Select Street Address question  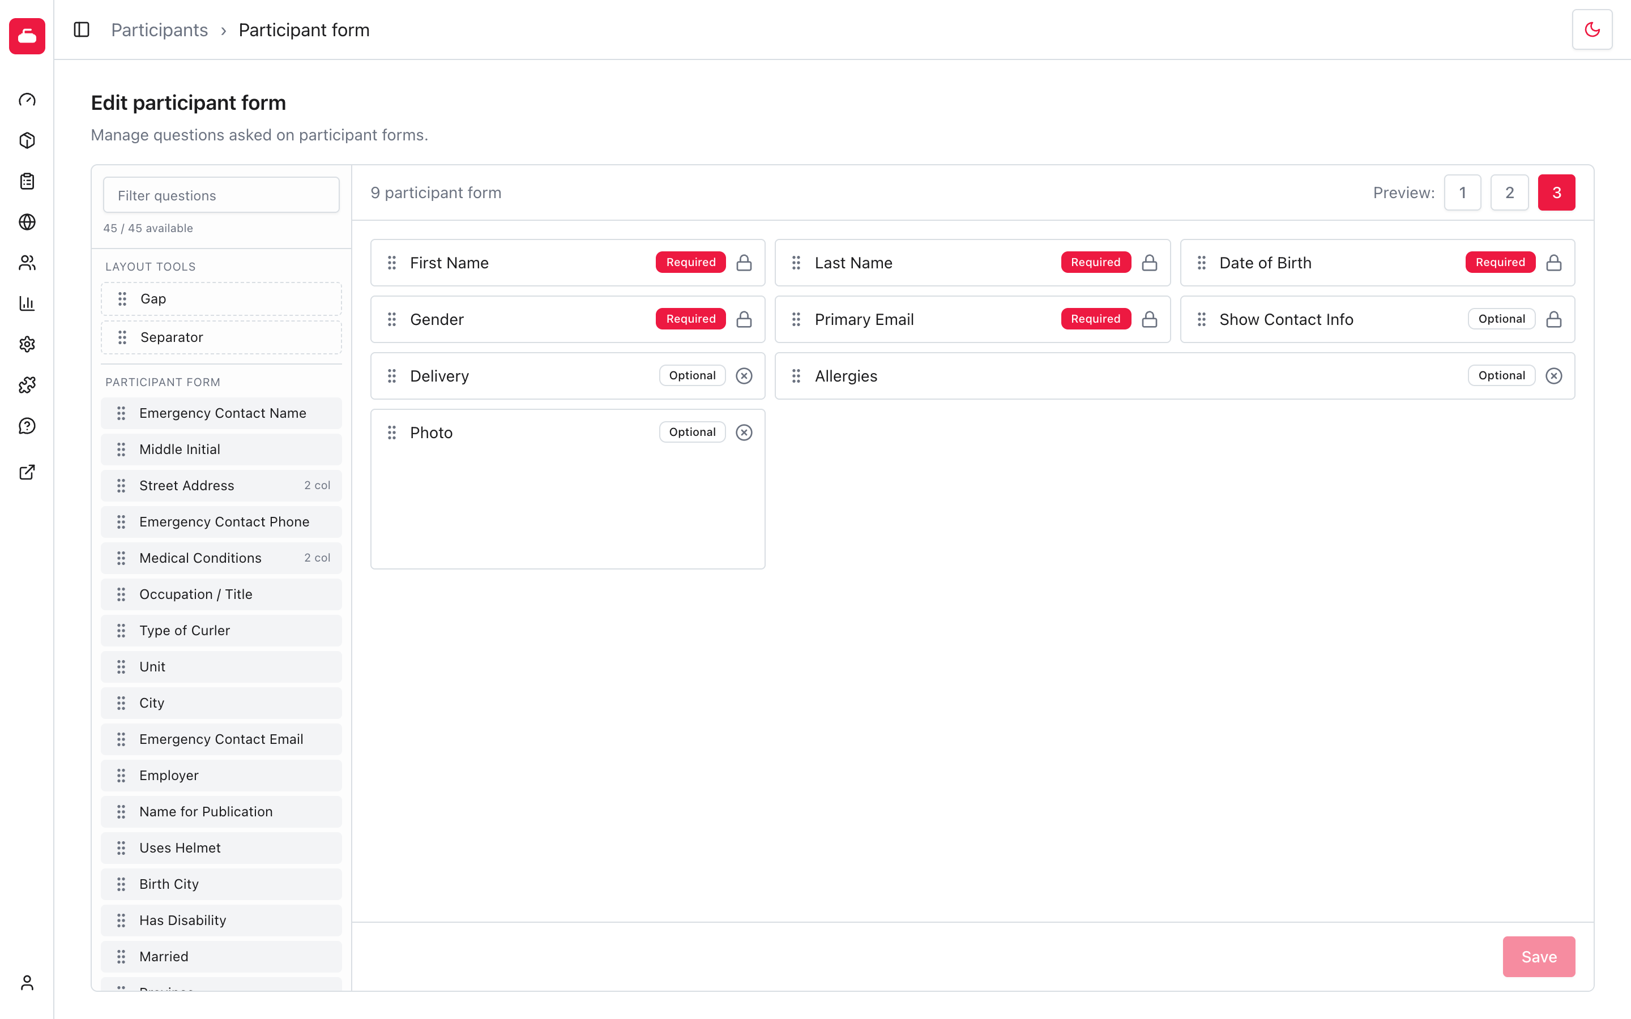(x=221, y=486)
